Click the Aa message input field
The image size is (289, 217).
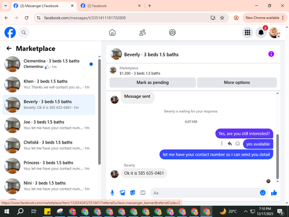(x=205, y=193)
